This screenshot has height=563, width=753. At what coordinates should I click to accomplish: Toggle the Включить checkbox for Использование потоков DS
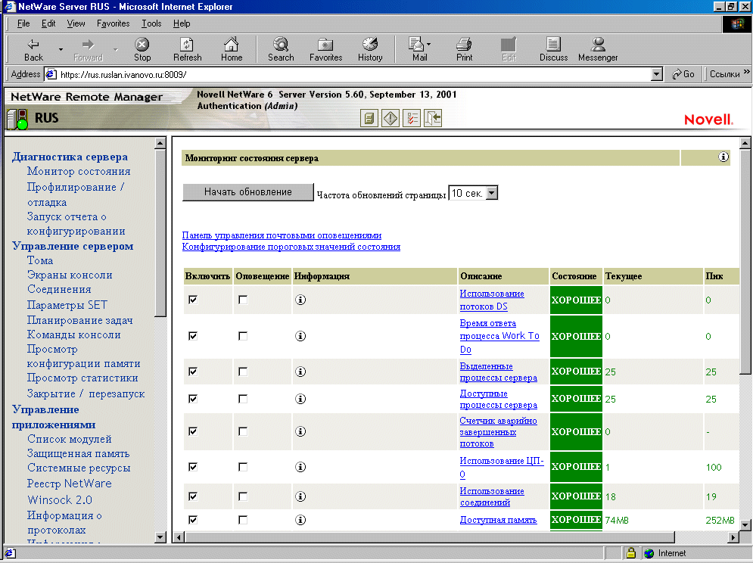193,300
